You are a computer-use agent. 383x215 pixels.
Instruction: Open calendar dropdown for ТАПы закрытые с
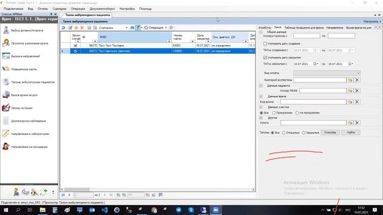316,64
